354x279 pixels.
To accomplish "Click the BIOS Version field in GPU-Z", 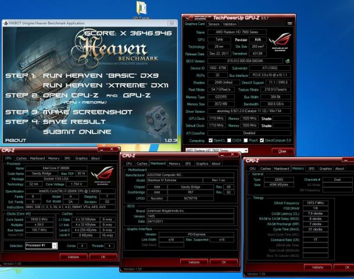I will coord(245,61).
